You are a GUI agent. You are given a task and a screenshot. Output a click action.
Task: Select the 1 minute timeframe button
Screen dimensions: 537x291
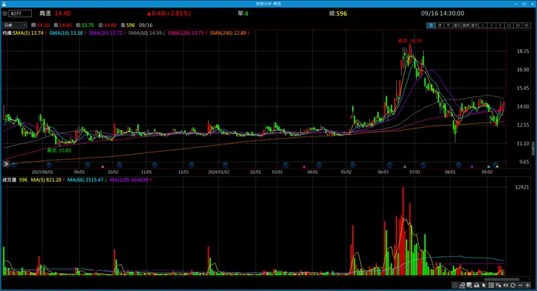point(483,25)
